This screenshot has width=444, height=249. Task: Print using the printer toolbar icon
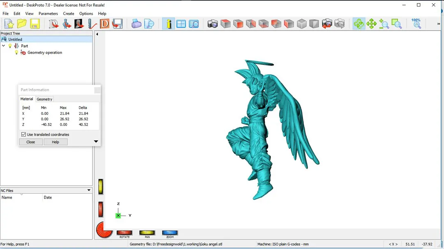[136, 24]
